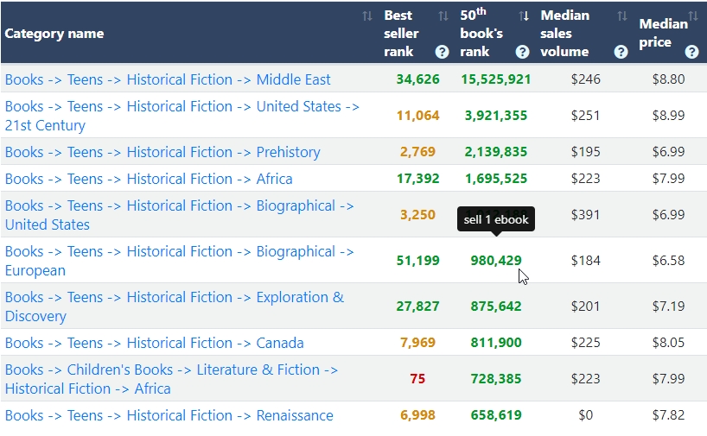This screenshot has width=707, height=436.
Task: Sort by Median price arrows
Action: 693,16
